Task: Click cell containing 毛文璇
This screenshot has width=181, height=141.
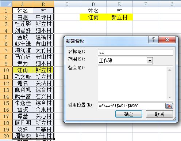Action: click(x=23, y=77)
